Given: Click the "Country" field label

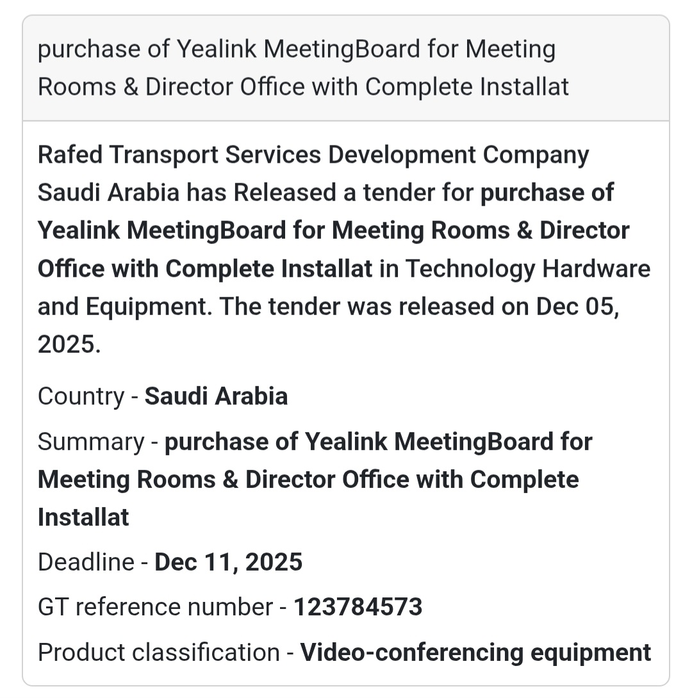Looking at the screenshot, I should [x=81, y=396].
